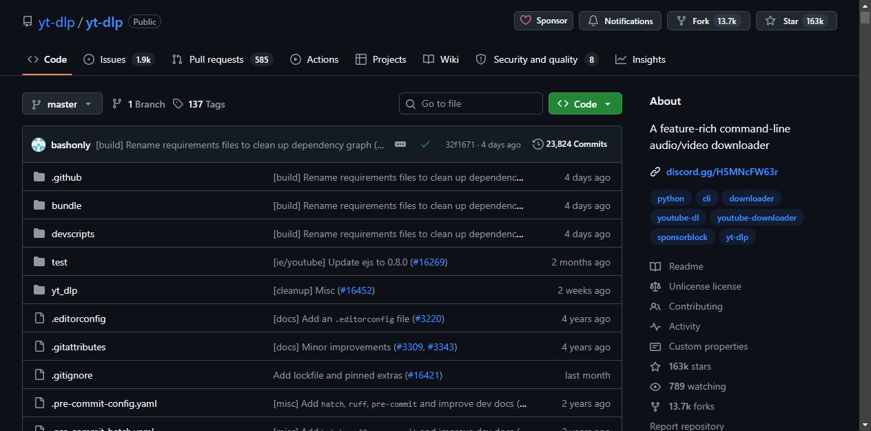Image resolution: width=871 pixels, height=431 pixels.
Task: View the 789 watching link
Action: tap(688, 386)
